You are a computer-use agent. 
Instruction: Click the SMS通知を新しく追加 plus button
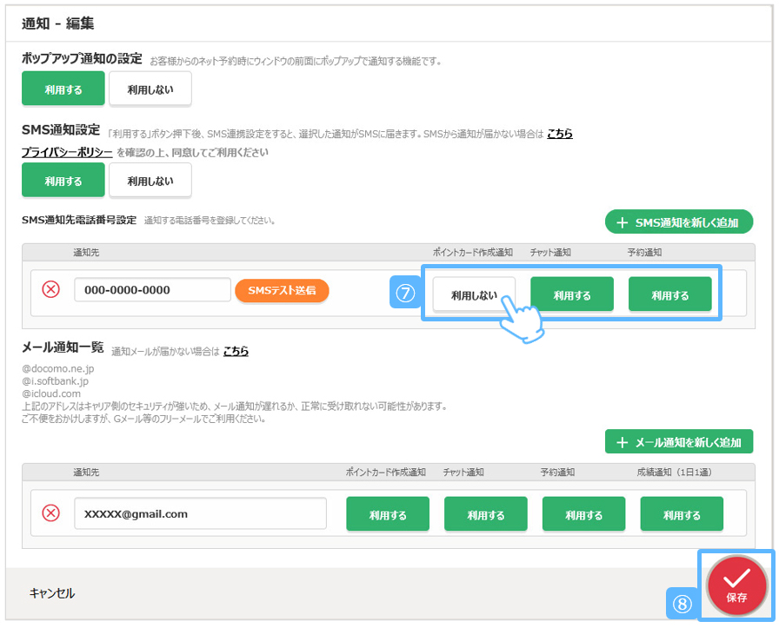click(x=678, y=222)
